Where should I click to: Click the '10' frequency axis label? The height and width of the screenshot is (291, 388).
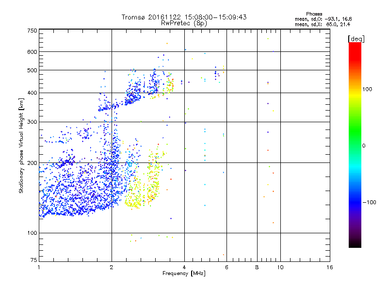(280, 267)
